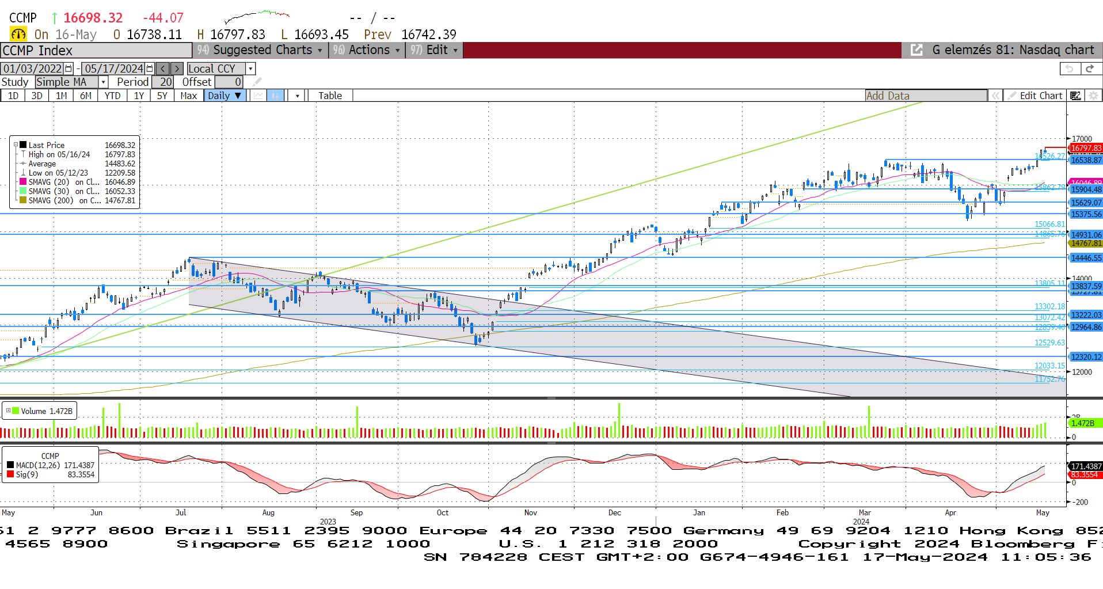The image size is (1103, 589).
Task: Click the double-chevron collapse icon near Add Data
Action: coord(995,96)
